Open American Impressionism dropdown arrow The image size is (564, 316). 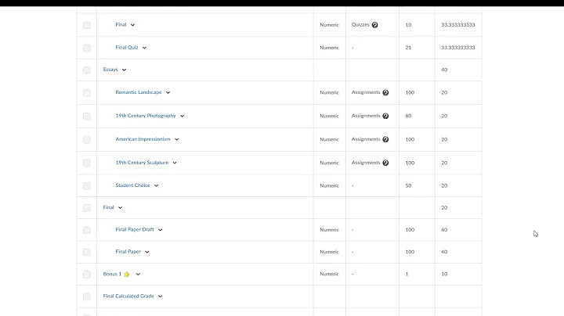point(176,139)
